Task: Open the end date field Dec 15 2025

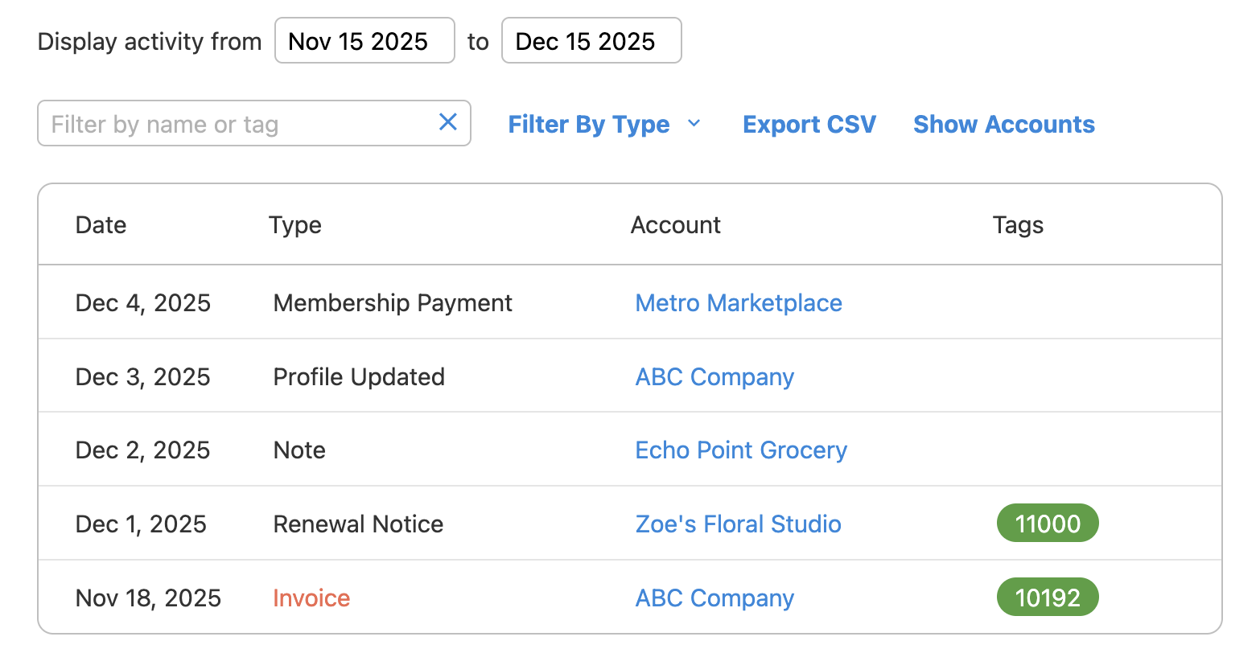Action: click(x=591, y=41)
